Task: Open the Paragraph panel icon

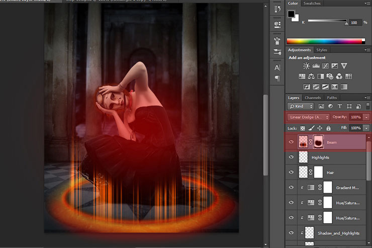Action: (277, 78)
